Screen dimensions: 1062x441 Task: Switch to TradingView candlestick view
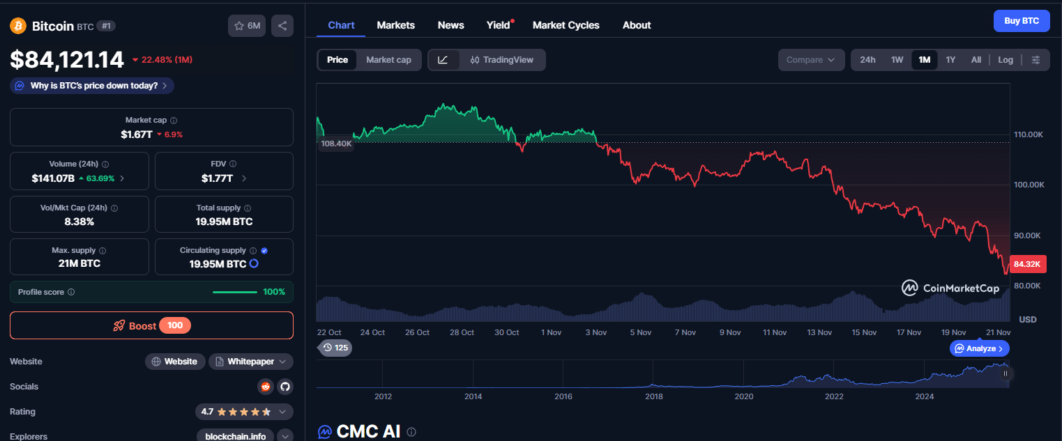[x=501, y=60]
